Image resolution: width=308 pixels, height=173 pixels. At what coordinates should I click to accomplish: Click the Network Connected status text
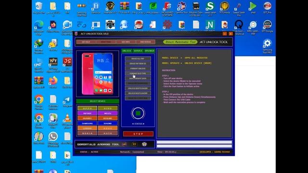point(132,152)
